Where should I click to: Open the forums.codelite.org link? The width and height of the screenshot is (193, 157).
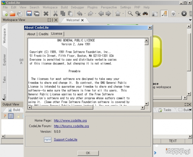71,126
